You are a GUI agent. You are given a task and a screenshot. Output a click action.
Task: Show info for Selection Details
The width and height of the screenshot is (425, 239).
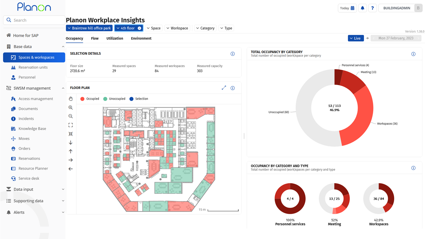pos(232,54)
